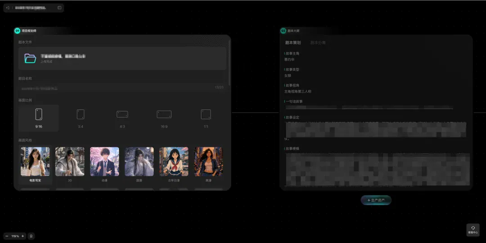Screen dimensions: 486x243
Task: Select the 3:4 aspect ratio
Action: pyautogui.click(x=81, y=118)
